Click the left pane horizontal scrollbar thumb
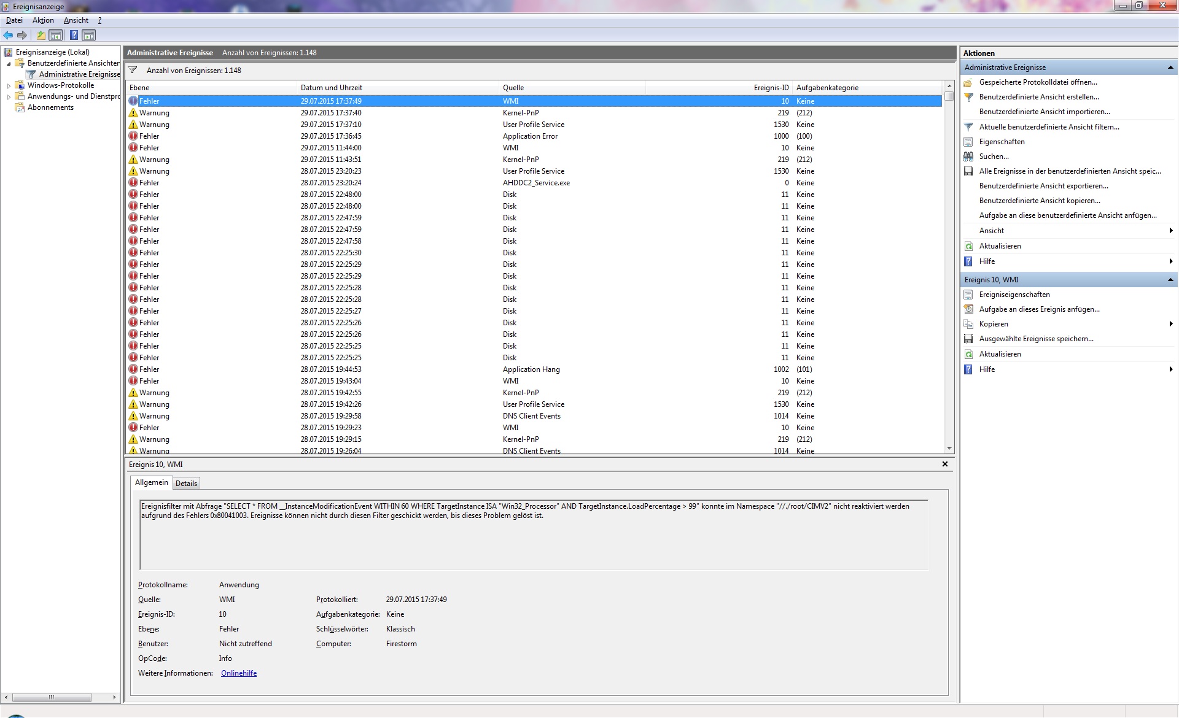This screenshot has height=718, width=1179. coord(52,697)
